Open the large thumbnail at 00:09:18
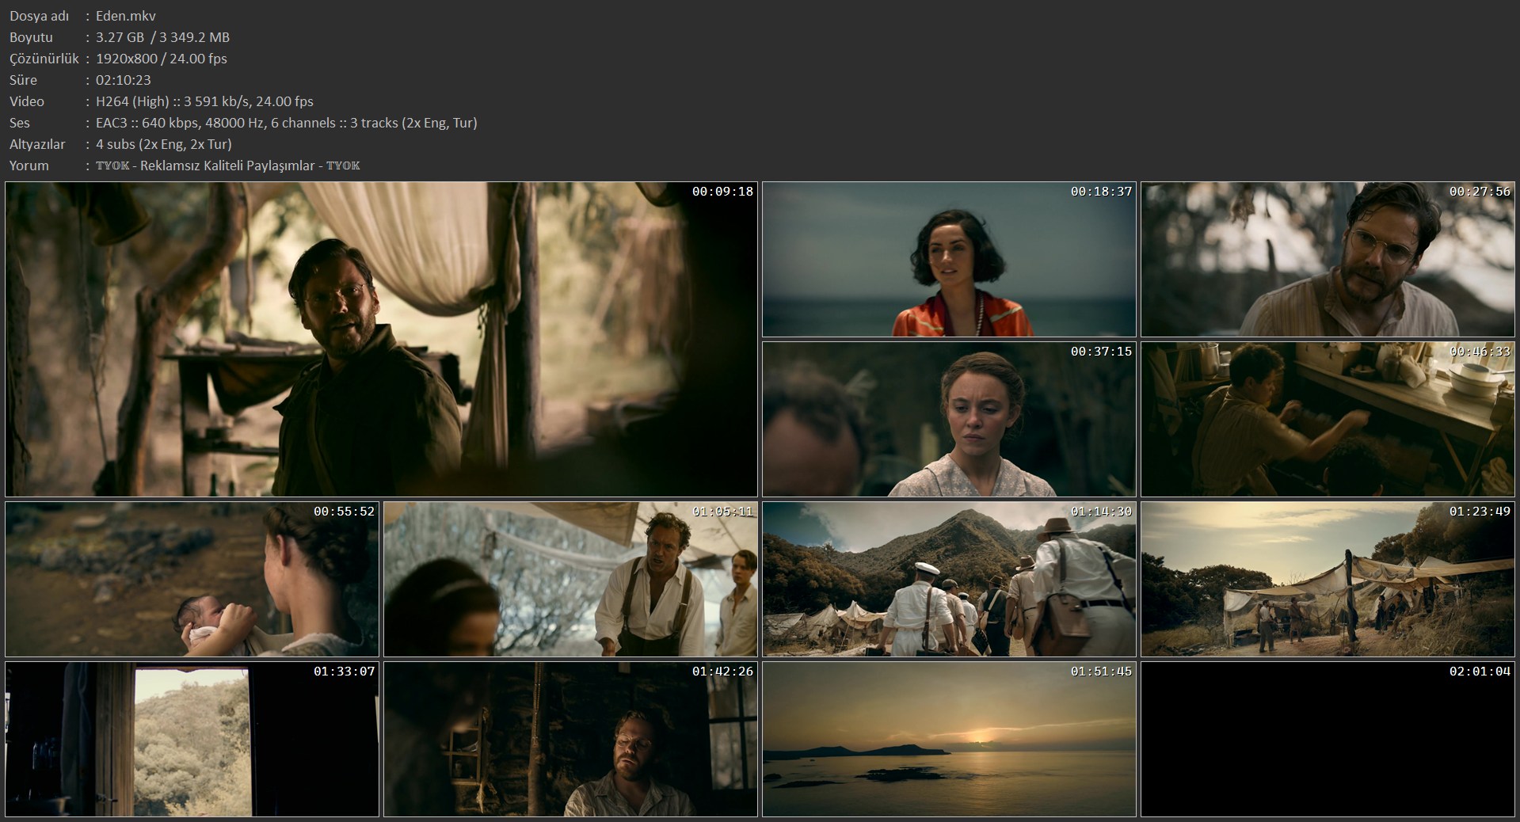 pyautogui.click(x=381, y=339)
